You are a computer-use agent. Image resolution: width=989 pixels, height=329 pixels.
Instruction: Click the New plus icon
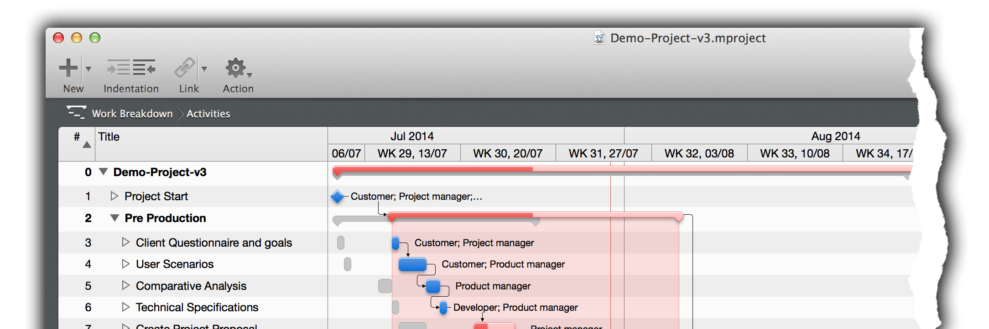(68, 68)
